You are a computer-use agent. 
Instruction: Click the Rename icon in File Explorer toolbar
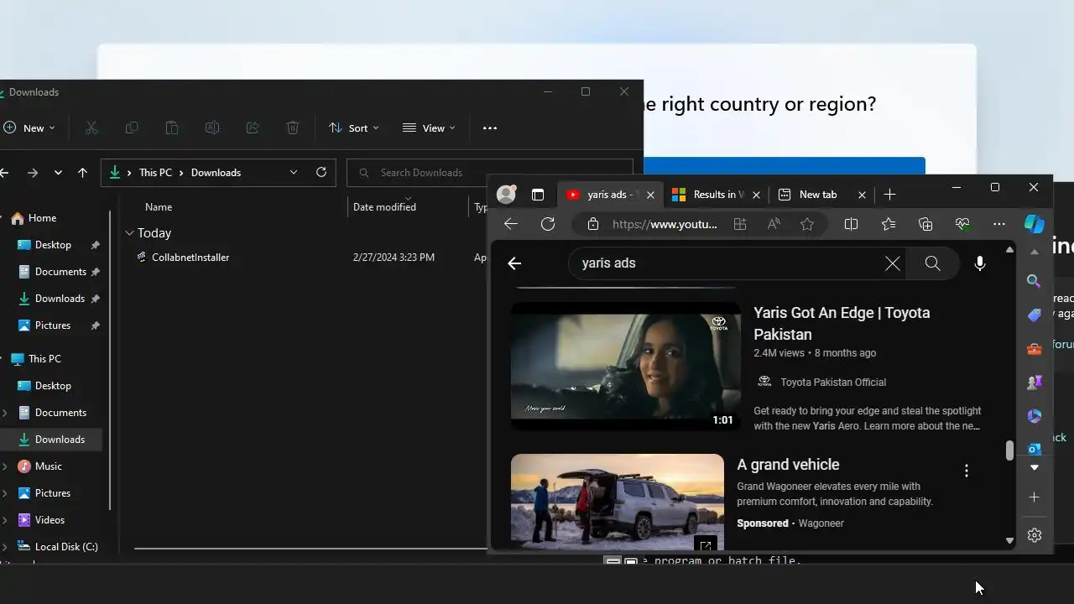coord(212,128)
